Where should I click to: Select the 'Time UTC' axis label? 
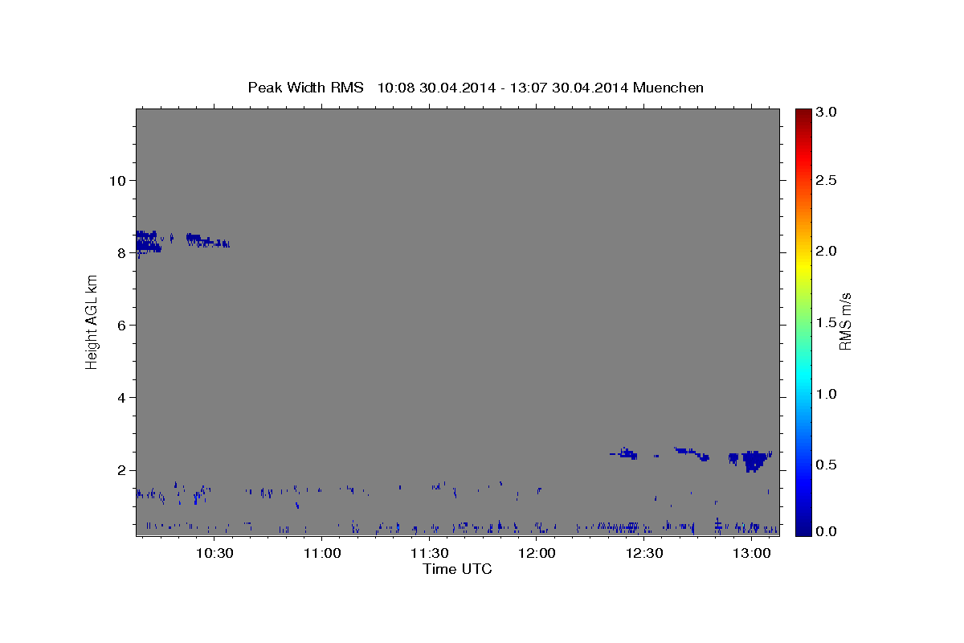[x=457, y=569]
